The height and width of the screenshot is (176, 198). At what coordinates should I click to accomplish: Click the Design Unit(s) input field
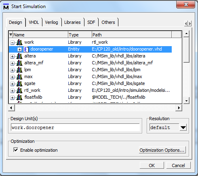(75, 127)
